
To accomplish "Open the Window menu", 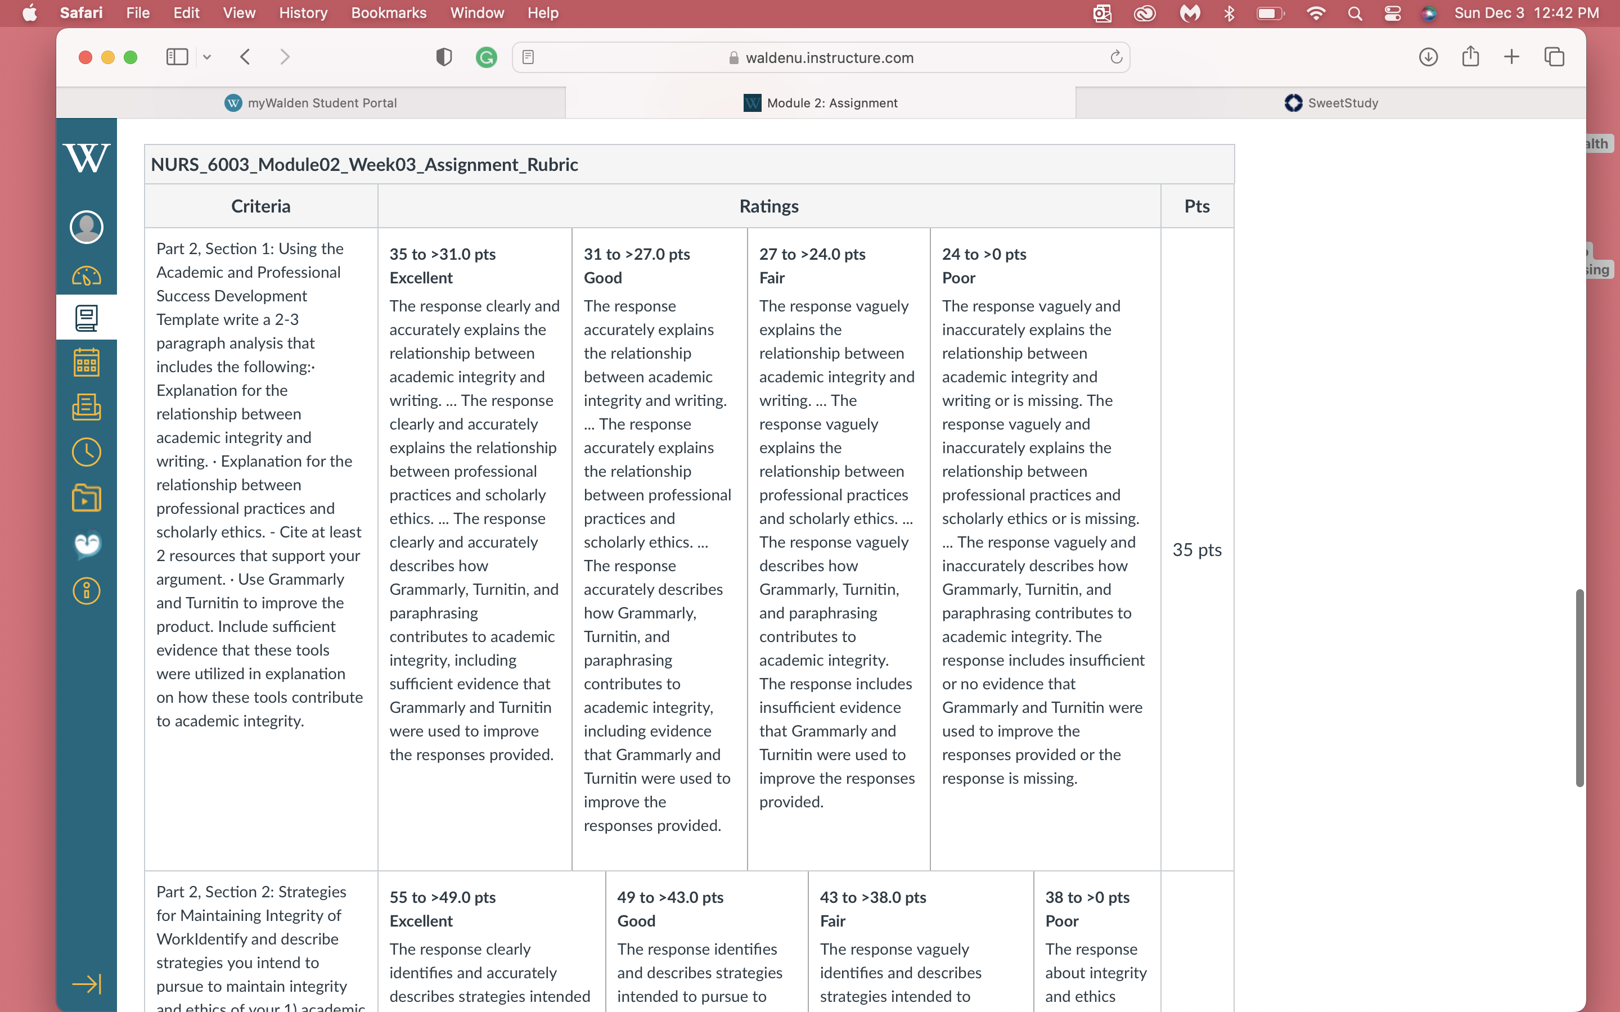I will point(476,13).
